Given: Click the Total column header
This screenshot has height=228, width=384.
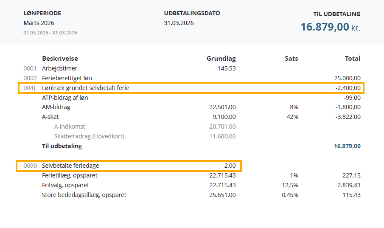Looking at the screenshot, I should point(353,59).
